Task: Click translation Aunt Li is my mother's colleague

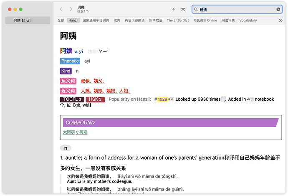Action: pyautogui.click(x=100, y=181)
